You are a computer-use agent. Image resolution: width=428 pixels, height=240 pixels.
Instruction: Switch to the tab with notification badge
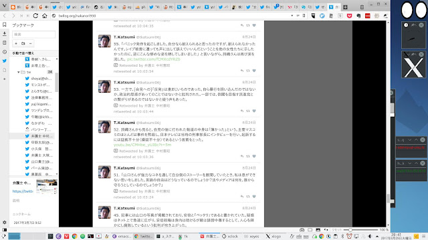click(x=278, y=7)
